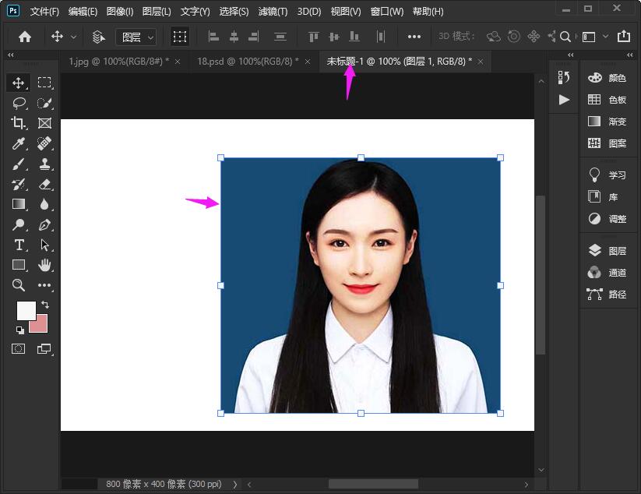Open the 图层 auto-select dropdown
This screenshot has width=641, height=494.
tap(136, 37)
